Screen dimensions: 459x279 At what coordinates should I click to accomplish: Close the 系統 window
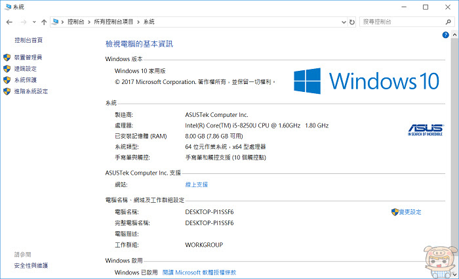[448, 7]
